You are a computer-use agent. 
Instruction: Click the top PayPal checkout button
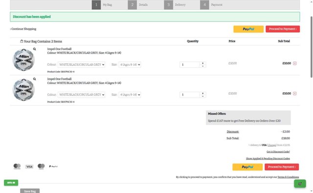point(248,29)
